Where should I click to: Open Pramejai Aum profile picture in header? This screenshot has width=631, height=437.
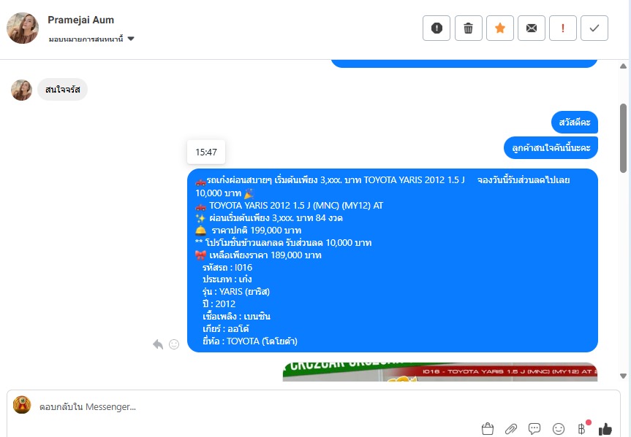(23, 28)
